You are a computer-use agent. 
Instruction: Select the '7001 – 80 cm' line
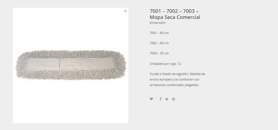[159, 33]
